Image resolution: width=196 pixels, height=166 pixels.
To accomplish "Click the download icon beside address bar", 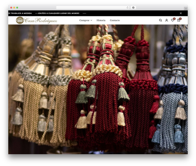I will [133, 7].
